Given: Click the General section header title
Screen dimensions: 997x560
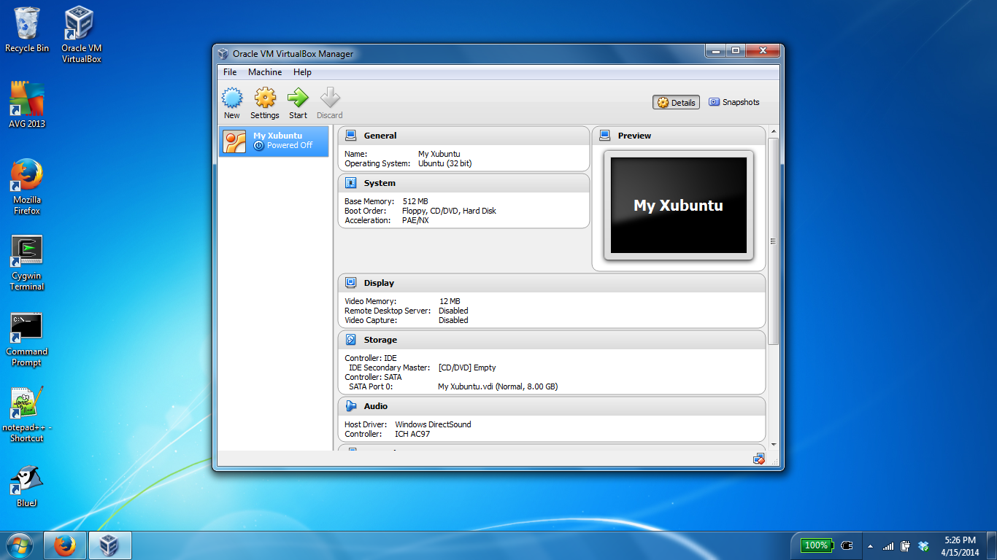Looking at the screenshot, I should click(x=380, y=136).
